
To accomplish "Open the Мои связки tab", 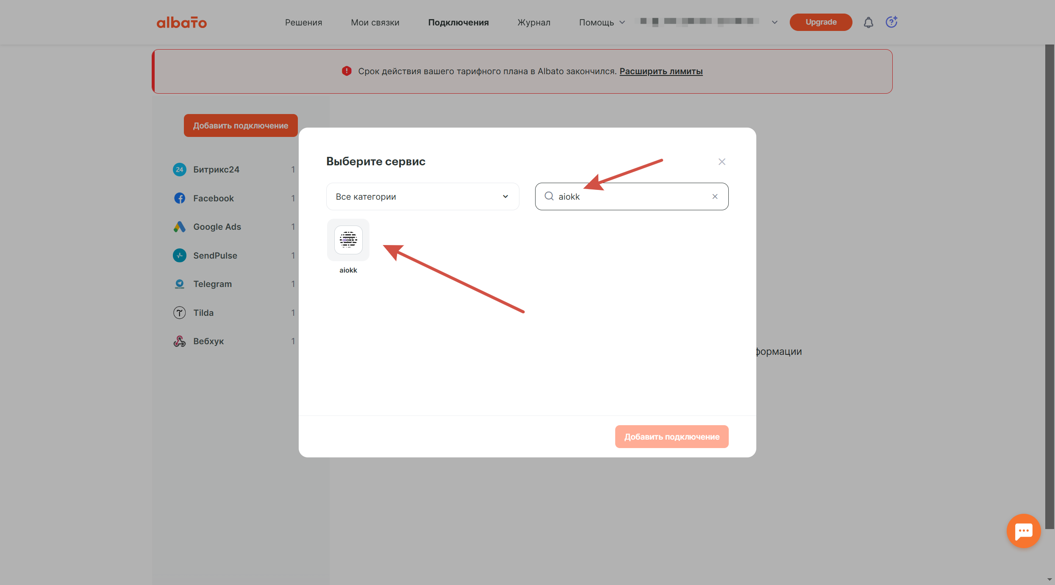I will coord(375,22).
